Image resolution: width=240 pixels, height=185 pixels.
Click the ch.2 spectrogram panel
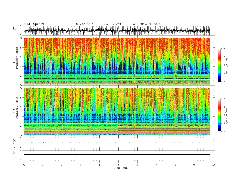pyautogui.click(x=117, y=112)
